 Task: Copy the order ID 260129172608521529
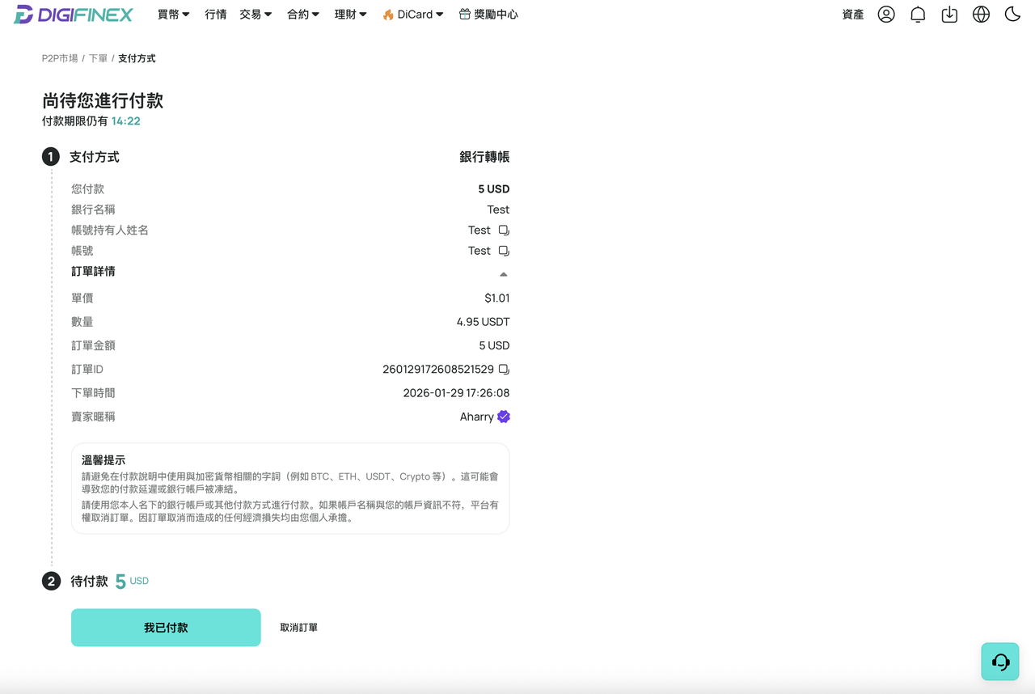[504, 370]
